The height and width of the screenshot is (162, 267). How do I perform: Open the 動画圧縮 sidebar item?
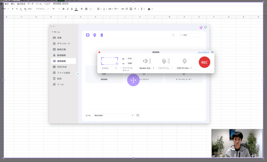coord(63,49)
